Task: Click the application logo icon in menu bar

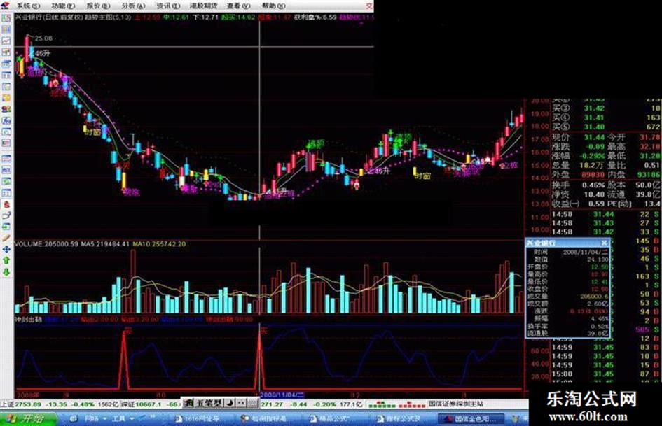Action: (6, 6)
